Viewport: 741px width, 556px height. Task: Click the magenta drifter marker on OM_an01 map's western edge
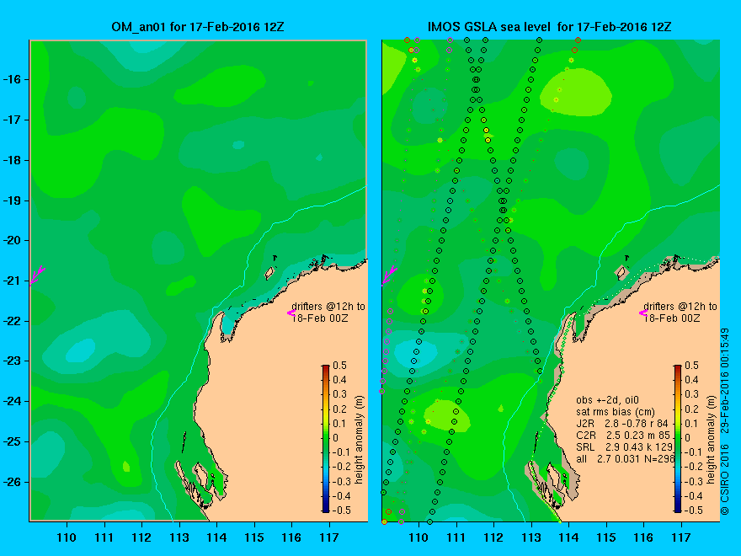[37, 275]
